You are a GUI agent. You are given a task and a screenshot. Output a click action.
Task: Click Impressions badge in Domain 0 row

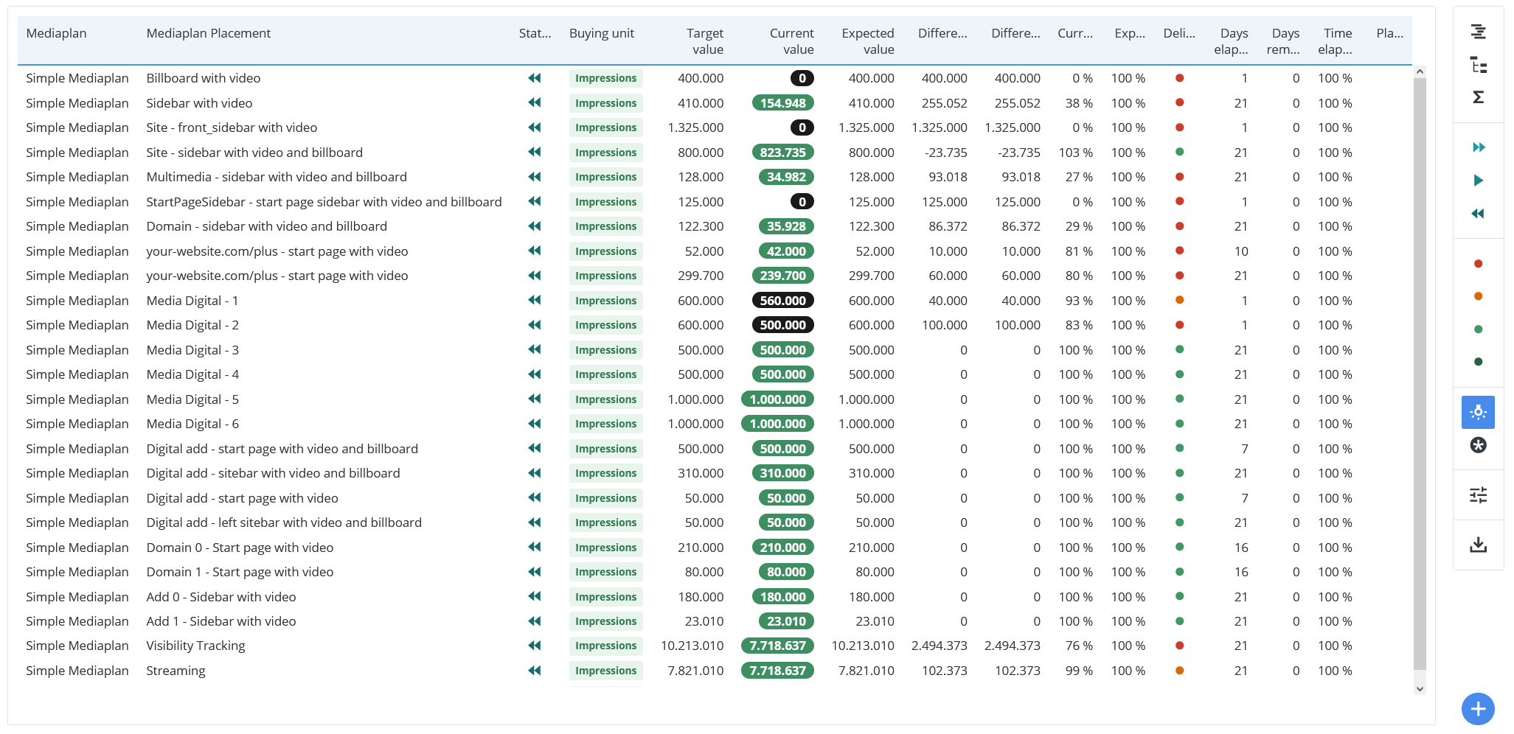click(605, 548)
